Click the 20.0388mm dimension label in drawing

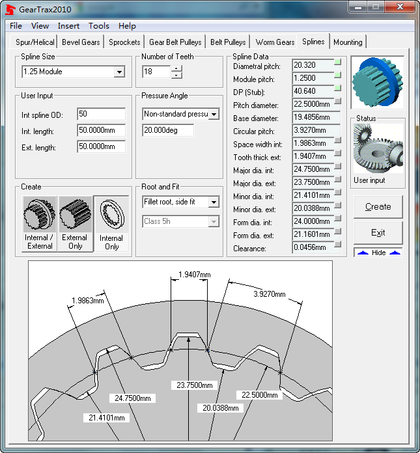(x=220, y=408)
